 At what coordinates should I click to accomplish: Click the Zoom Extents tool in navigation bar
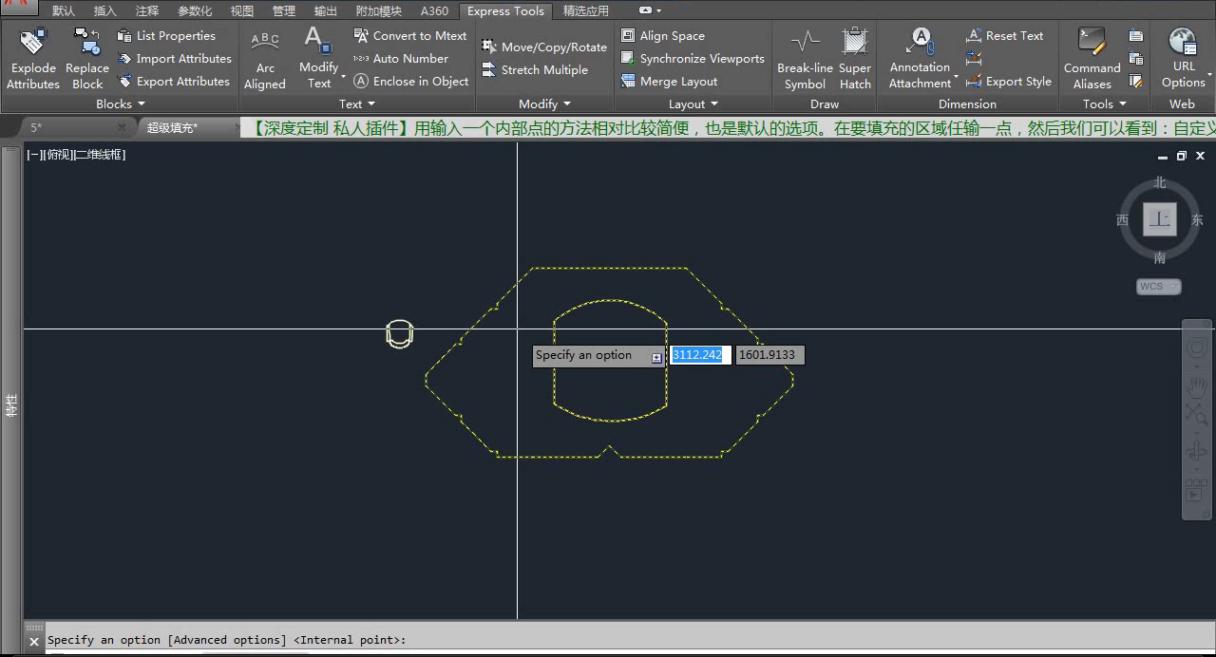(1196, 413)
